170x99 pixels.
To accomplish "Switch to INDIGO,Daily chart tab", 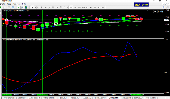I will tap(75, 98).
